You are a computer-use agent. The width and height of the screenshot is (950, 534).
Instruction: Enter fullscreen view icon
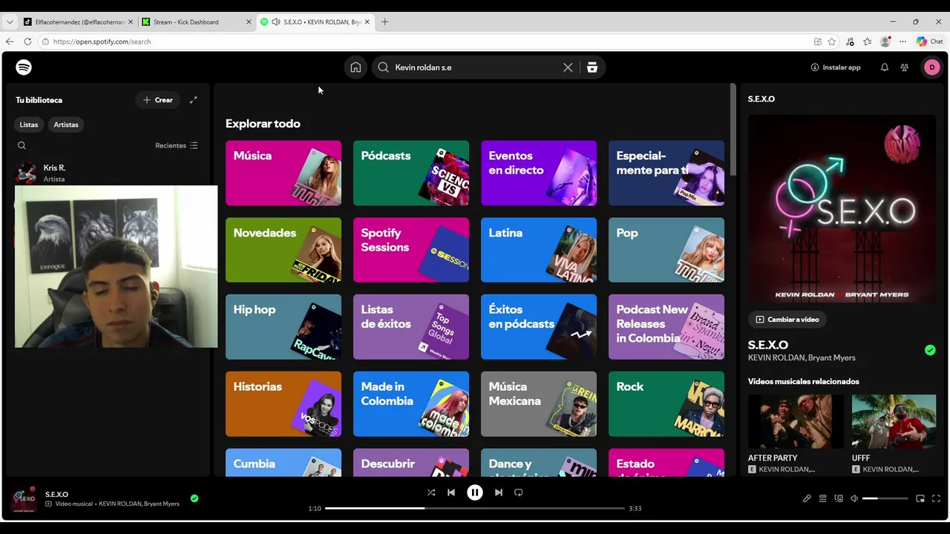point(936,499)
